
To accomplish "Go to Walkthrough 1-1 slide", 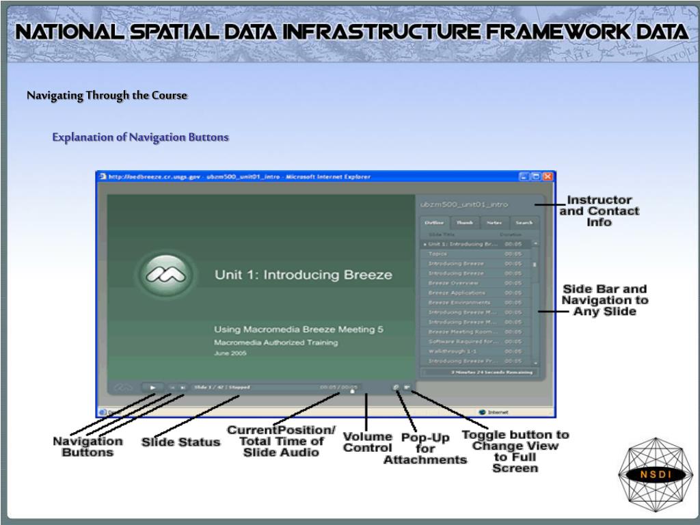I will coord(476,351).
